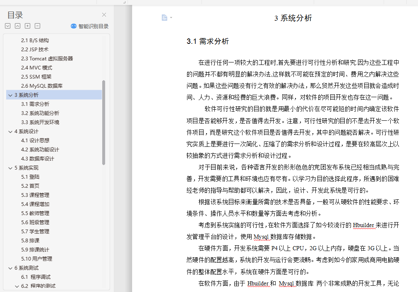
Task: Click the plus (raise level) icon in 目录 toolbar
Action: point(27,26)
